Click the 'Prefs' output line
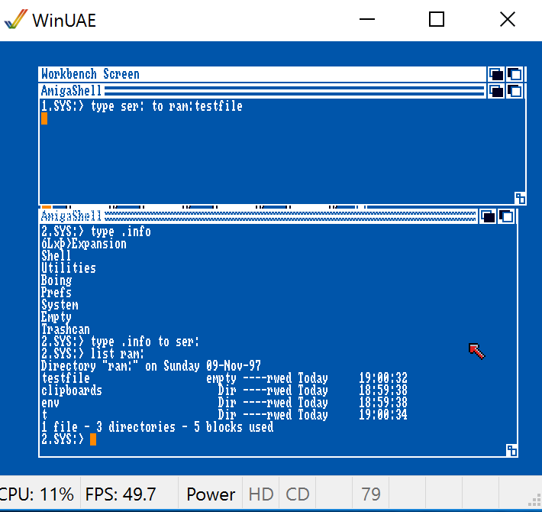 [56, 293]
